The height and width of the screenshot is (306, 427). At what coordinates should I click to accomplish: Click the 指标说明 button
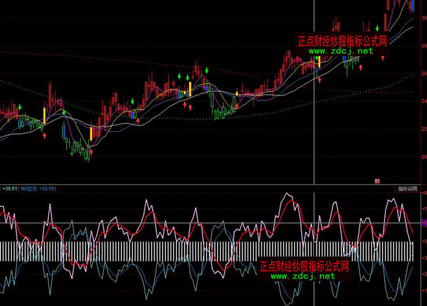pos(407,188)
